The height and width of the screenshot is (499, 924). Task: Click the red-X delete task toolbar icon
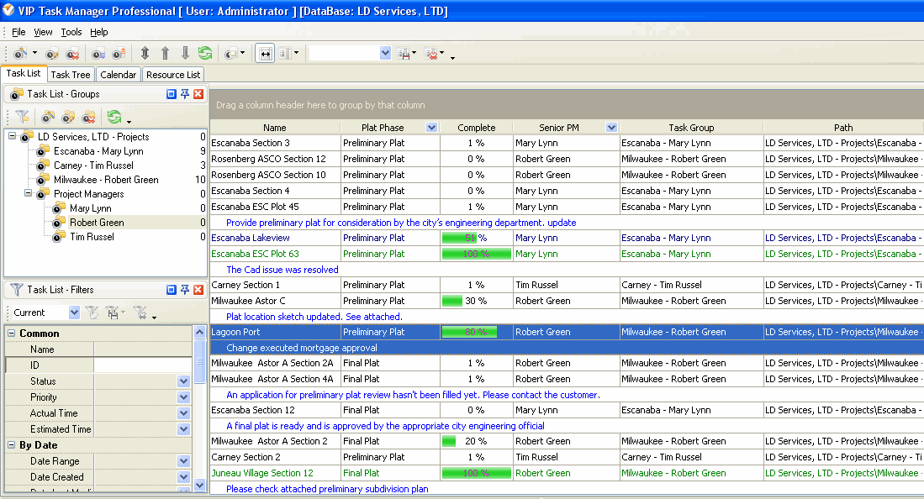pos(72,53)
